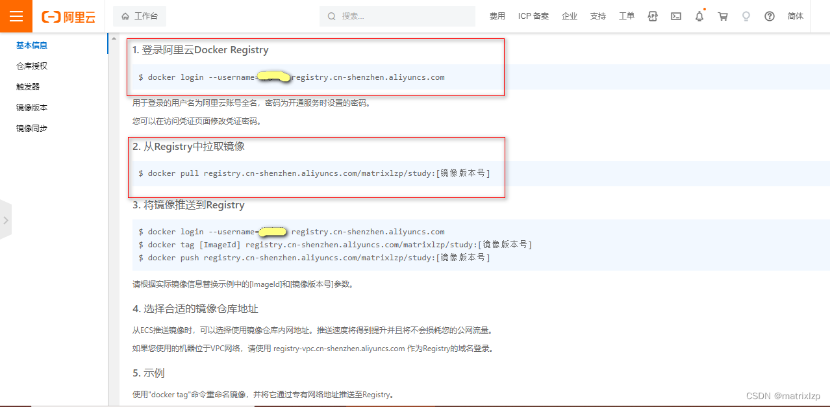Screen dimensions: 830x407
Task: Select 镜像版本 in the sidebar
Action: tap(32, 108)
